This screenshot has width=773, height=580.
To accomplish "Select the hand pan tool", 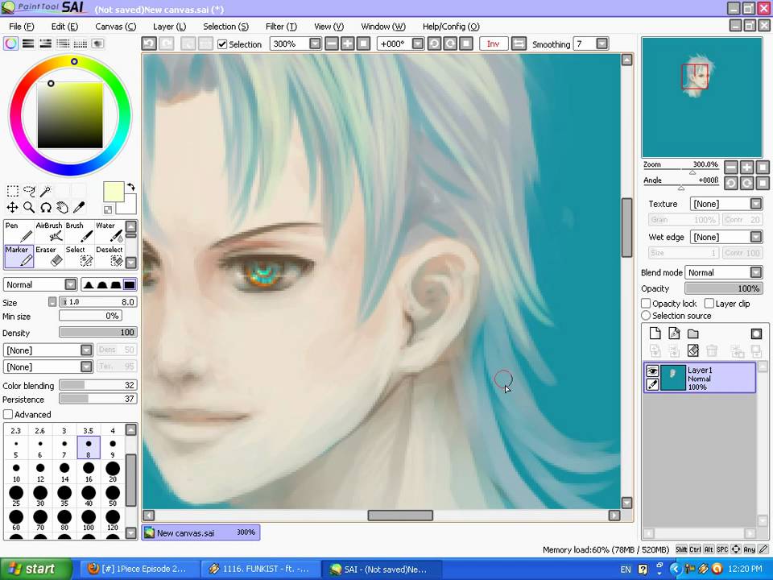I will point(62,208).
